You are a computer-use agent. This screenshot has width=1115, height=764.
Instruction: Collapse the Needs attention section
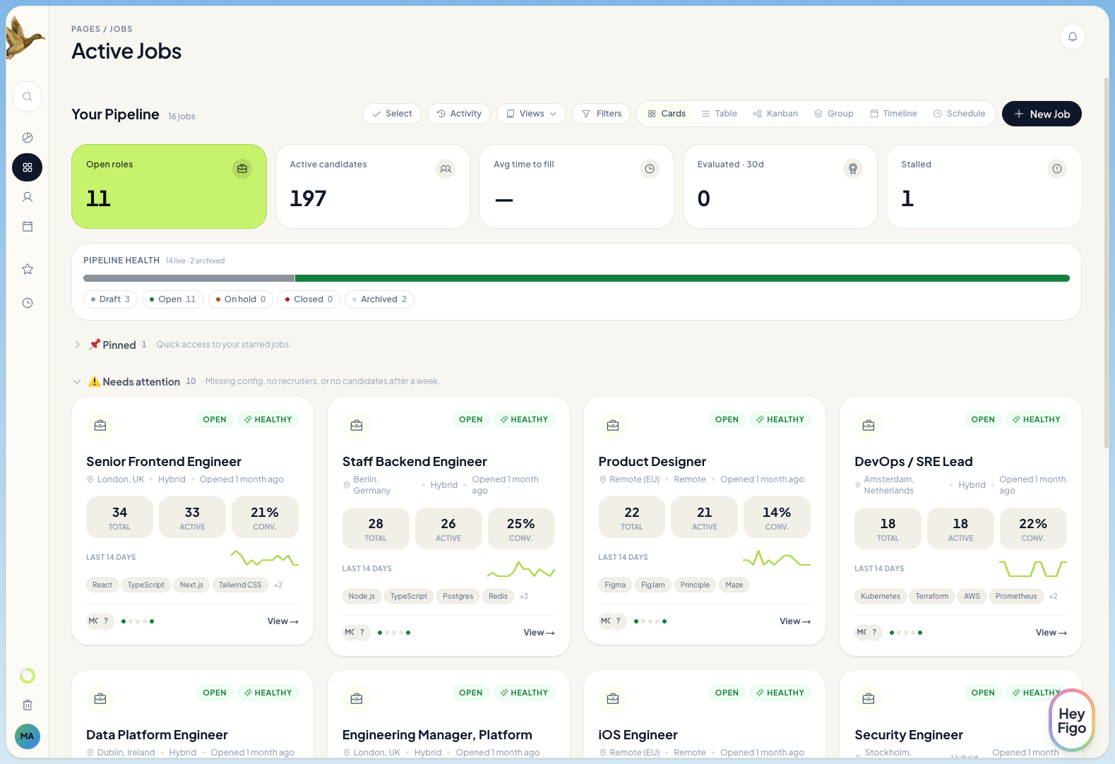[x=77, y=382]
